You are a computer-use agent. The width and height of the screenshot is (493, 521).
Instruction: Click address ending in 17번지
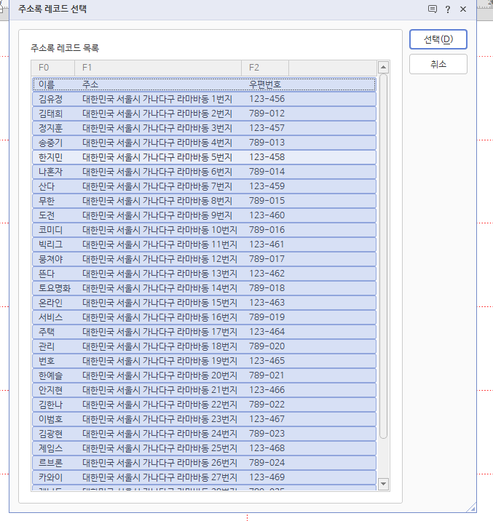160,332
